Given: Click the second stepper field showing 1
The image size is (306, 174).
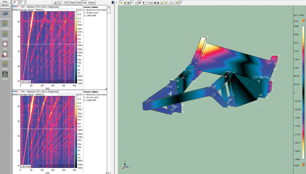Looking at the screenshot, I should (22, 2).
